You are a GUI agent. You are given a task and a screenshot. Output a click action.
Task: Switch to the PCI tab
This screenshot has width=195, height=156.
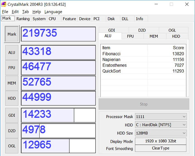click(x=99, y=19)
